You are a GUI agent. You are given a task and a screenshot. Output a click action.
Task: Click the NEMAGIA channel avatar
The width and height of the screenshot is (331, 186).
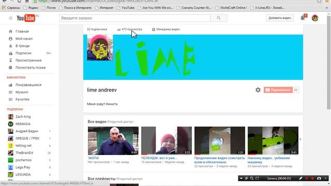pos(10,124)
